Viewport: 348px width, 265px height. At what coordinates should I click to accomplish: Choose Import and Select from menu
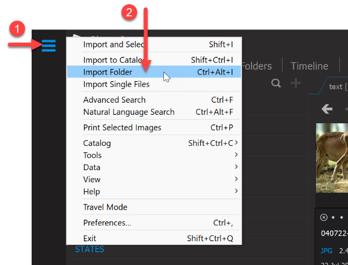tap(154, 45)
